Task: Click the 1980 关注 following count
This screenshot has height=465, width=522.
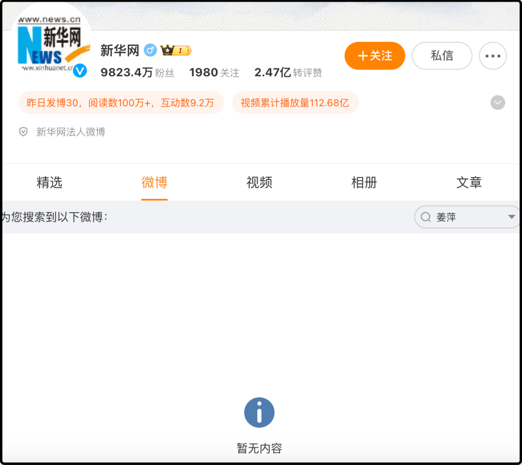Action: coord(214,73)
